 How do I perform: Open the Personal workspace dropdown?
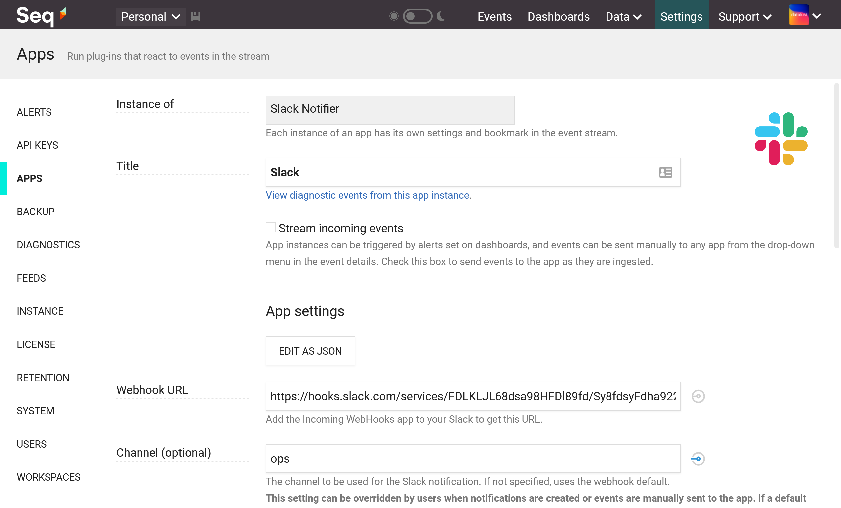point(150,16)
